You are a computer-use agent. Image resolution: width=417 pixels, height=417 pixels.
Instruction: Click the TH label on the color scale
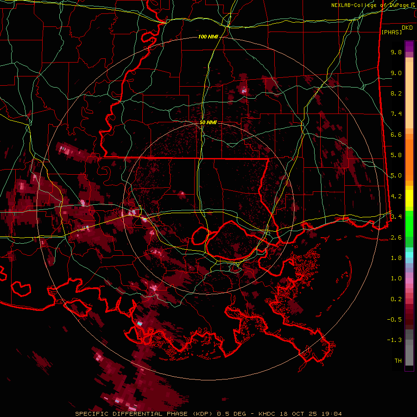click(398, 361)
